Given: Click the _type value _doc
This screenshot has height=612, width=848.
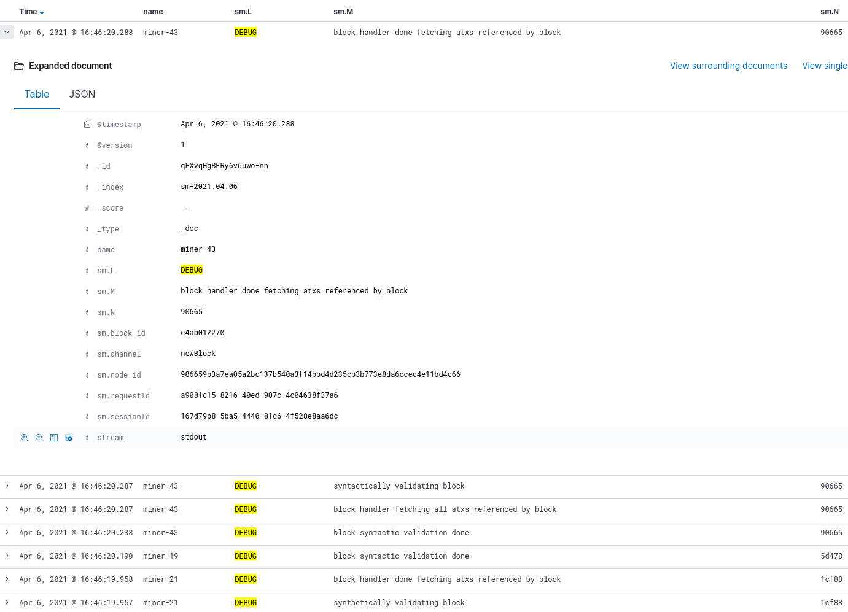Looking at the screenshot, I should tap(189, 228).
